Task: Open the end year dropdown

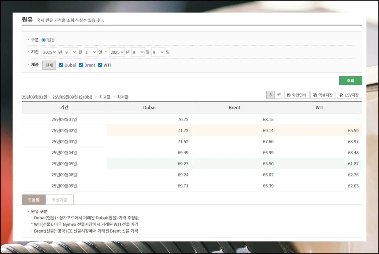Action: pos(117,52)
